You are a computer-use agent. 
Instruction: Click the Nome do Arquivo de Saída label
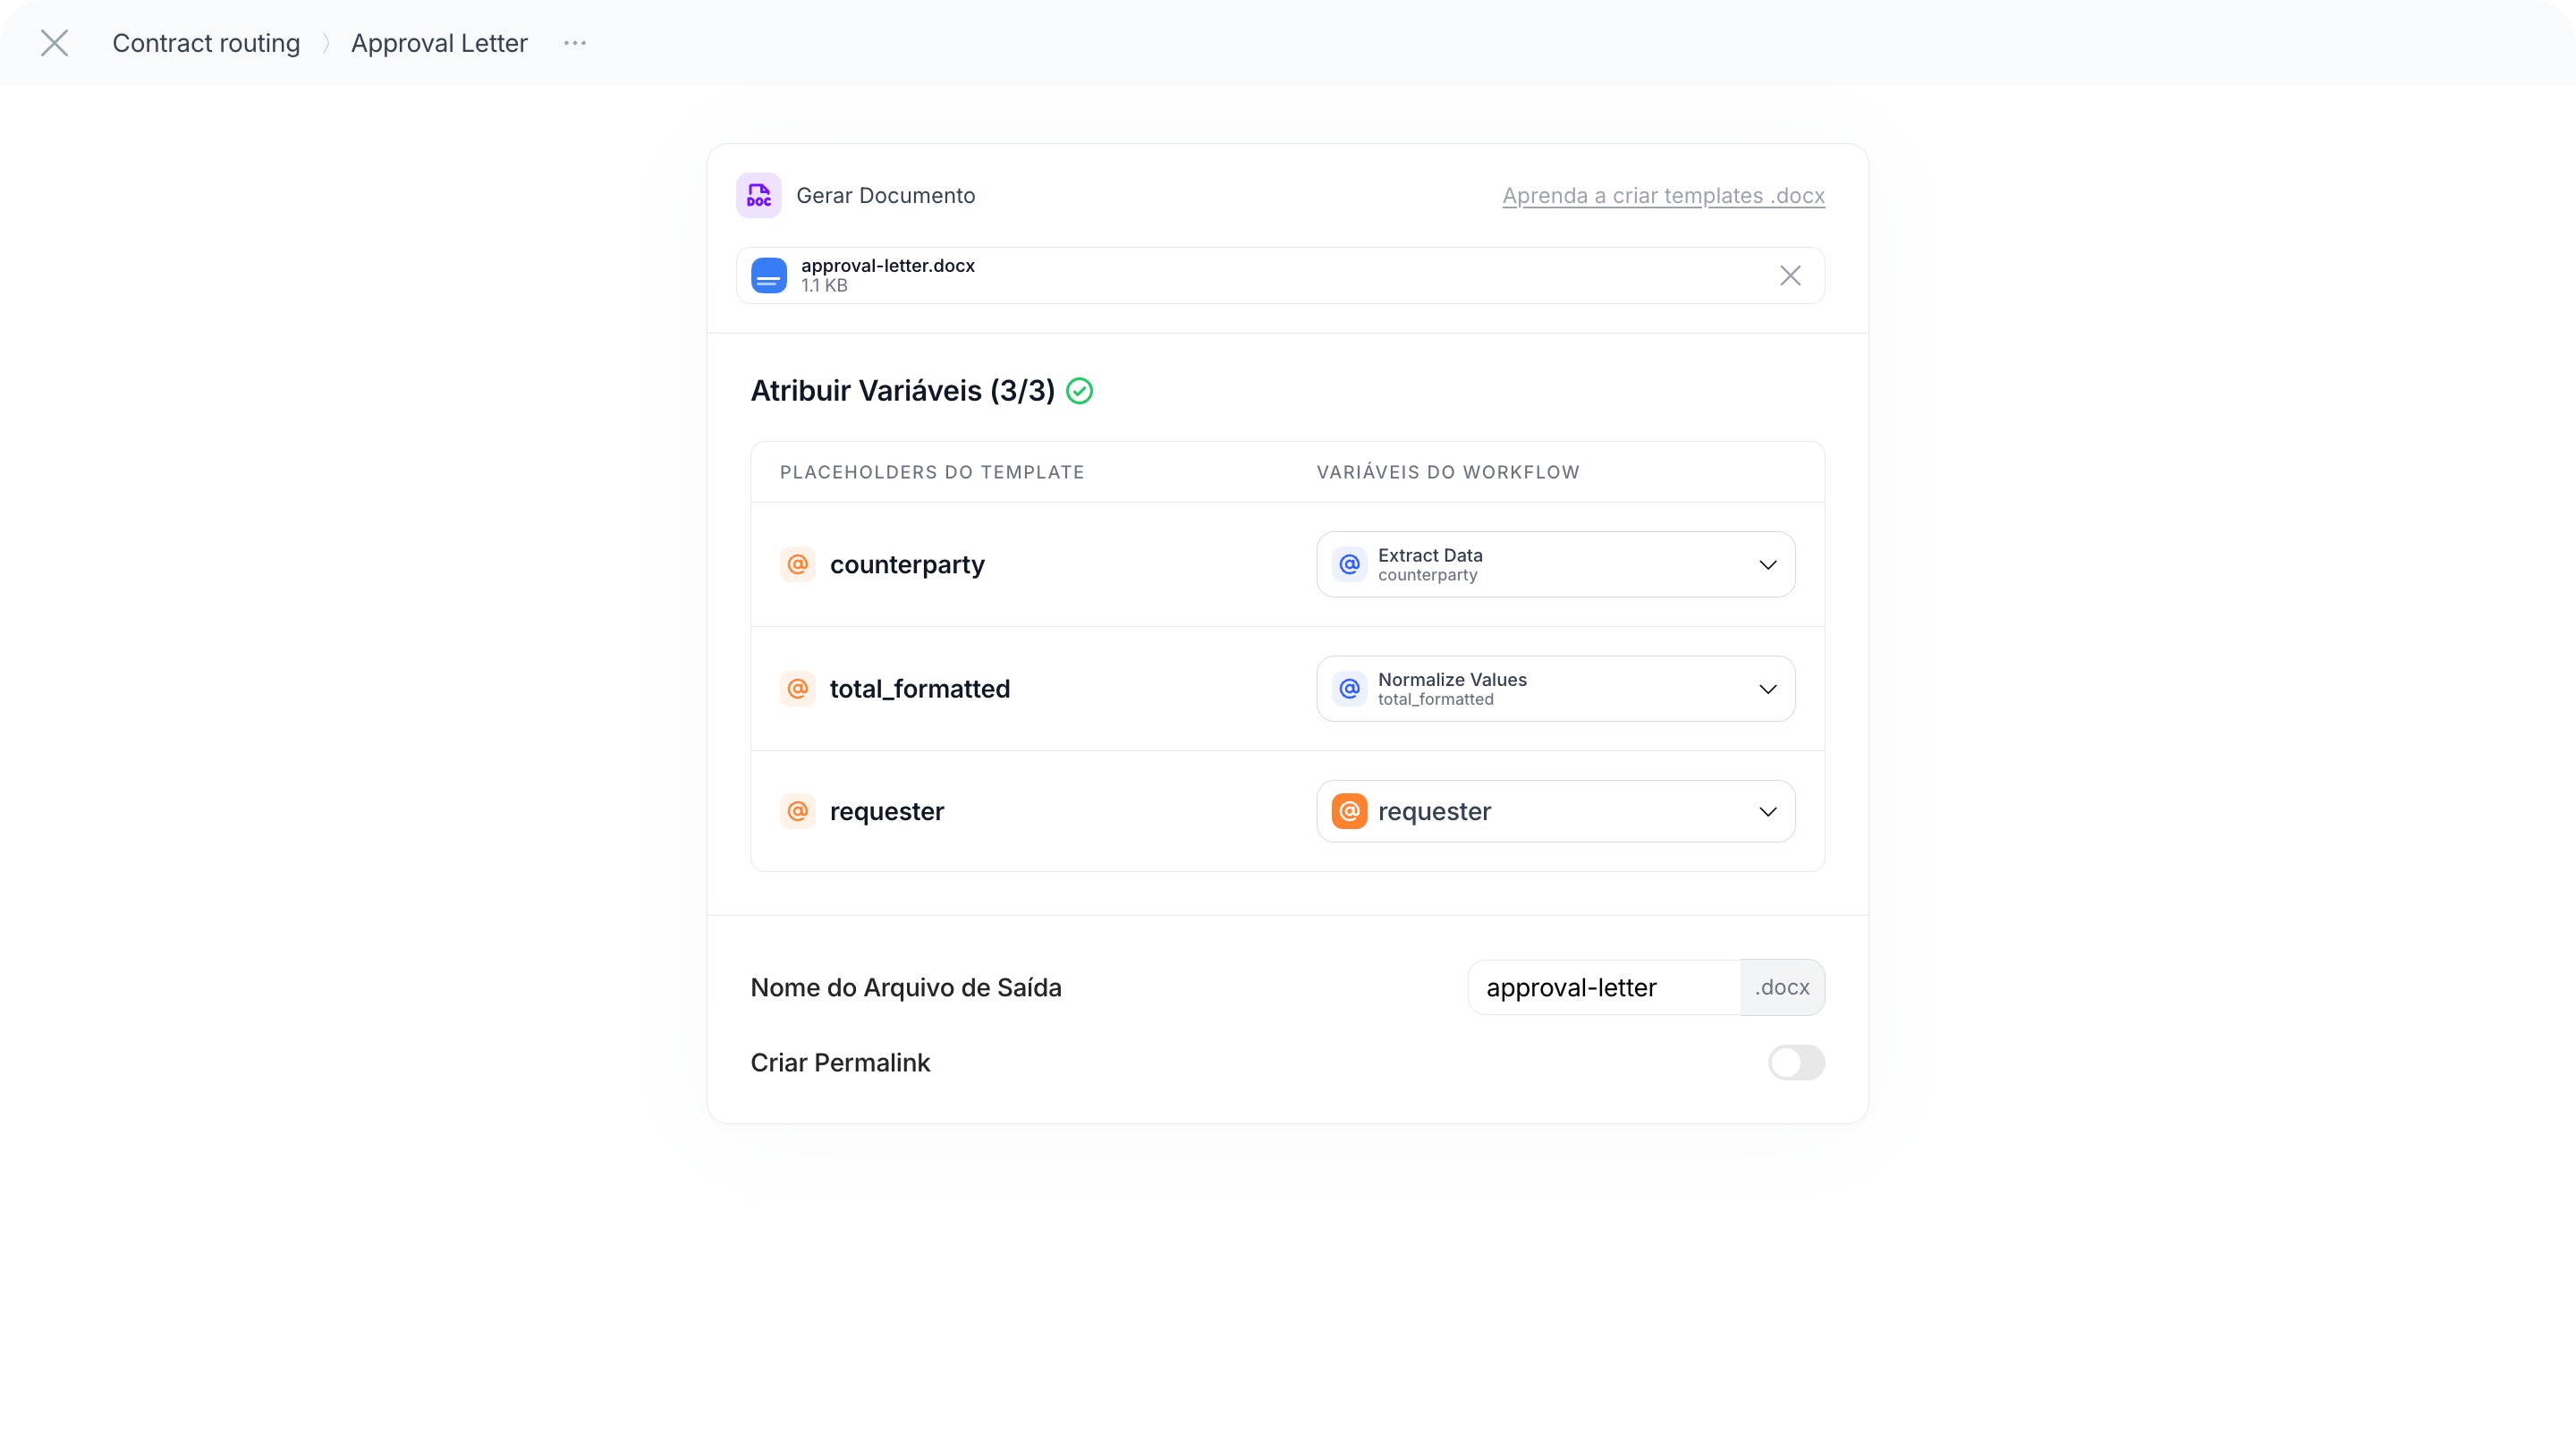point(906,987)
